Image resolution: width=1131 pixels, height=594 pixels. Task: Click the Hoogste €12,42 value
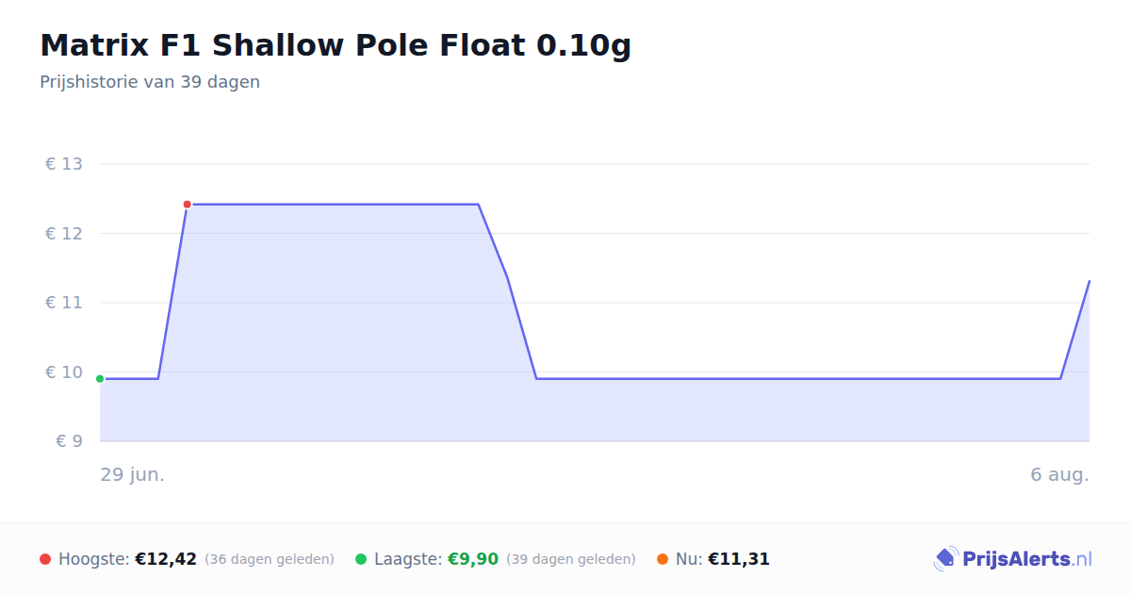[166, 559]
